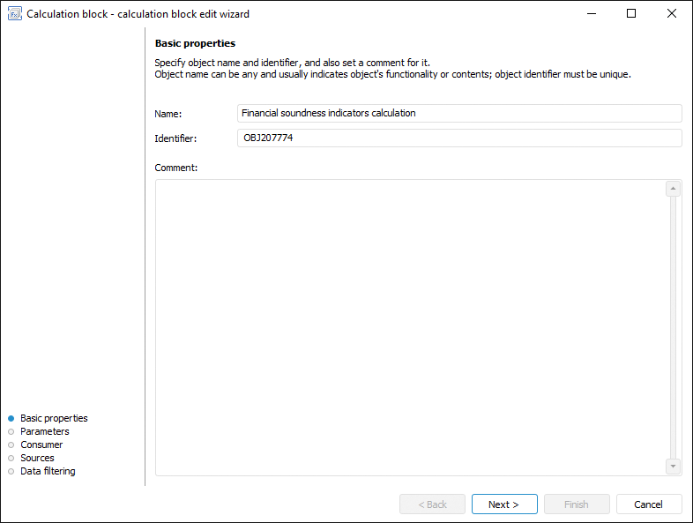Viewport: 693px width, 523px height.
Task: Click the Next button
Action: (x=504, y=504)
